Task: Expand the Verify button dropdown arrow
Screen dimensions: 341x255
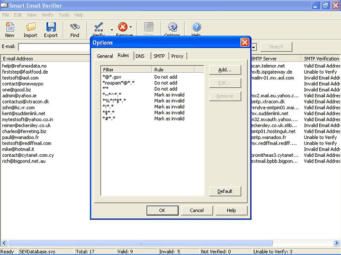Action: [x=112, y=29]
